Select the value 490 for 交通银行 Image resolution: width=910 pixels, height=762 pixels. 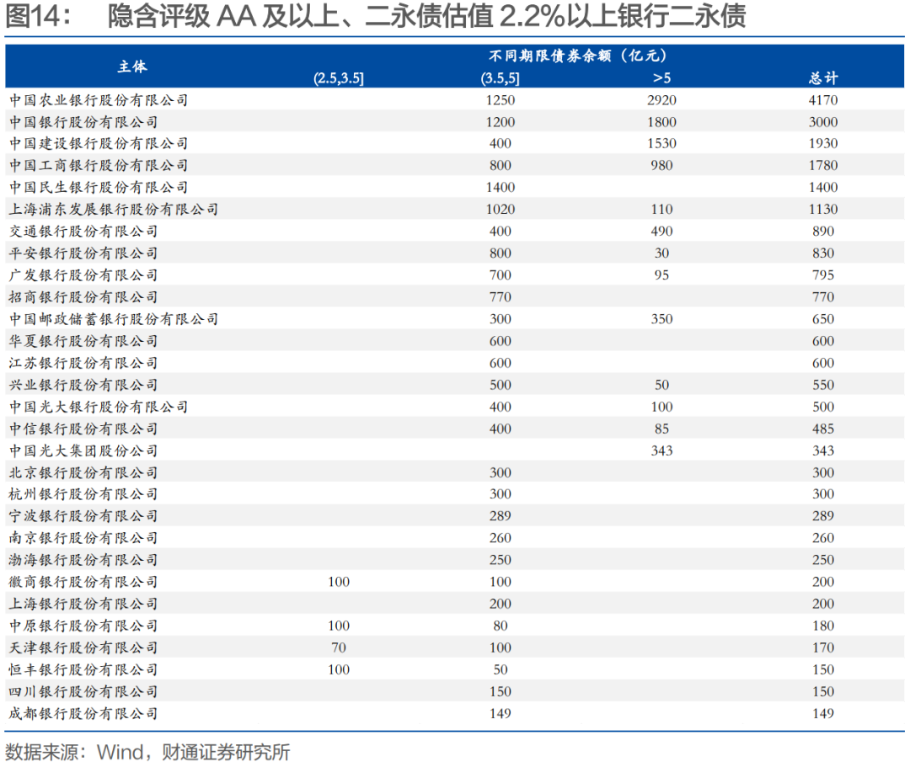[x=661, y=232]
